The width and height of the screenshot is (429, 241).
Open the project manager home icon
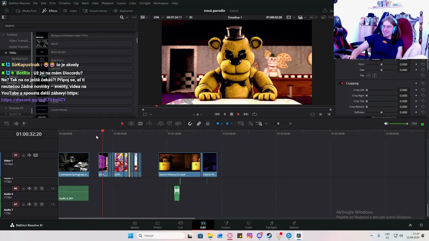pyautogui.click(x=410, y=225)
